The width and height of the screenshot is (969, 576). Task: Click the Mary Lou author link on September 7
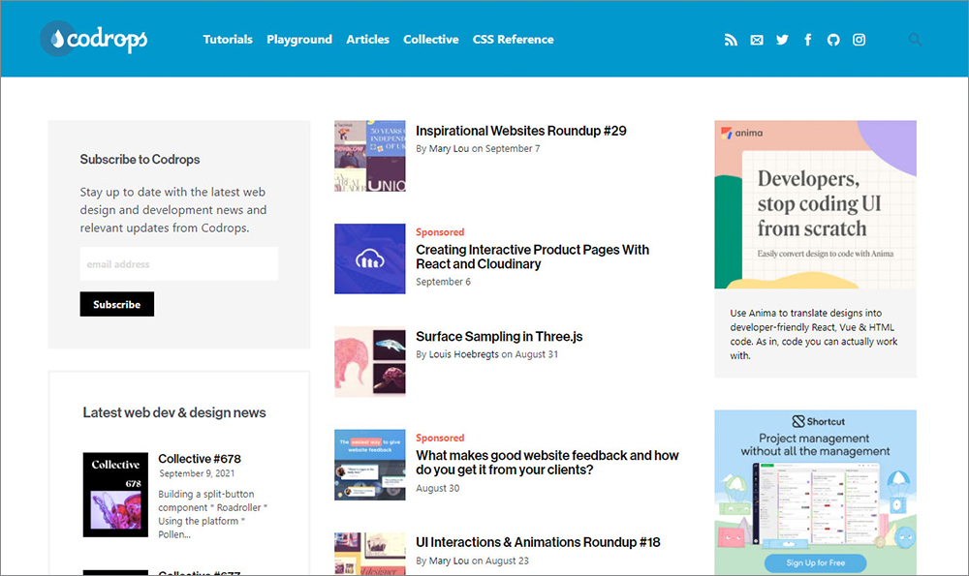pos(449,149)
